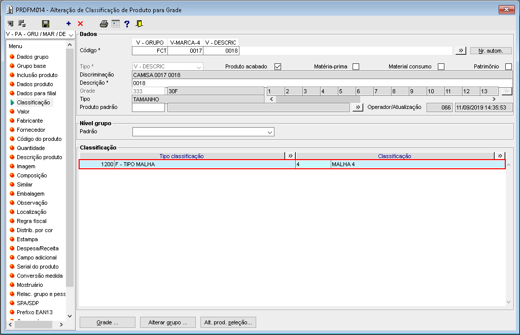Select F - TIPO MALHA classification cell
The height and width of the screenshot is (335, 520).
(x=204, y=164)
